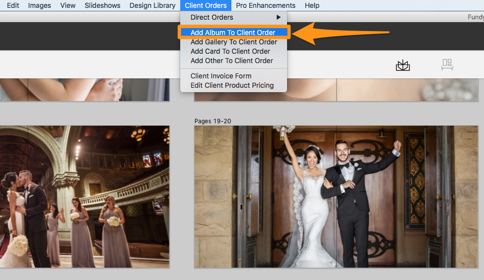Viewport: 484px width, 280px height.
Task: Expand the Direct Orders submenu
Action: 233,17
